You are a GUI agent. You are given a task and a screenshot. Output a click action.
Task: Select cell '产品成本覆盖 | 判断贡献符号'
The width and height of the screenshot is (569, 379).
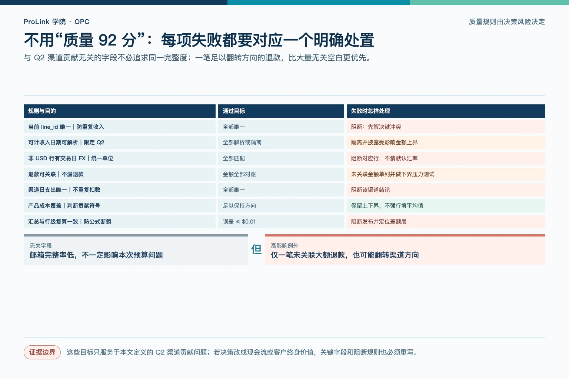[x=120, y=206]
